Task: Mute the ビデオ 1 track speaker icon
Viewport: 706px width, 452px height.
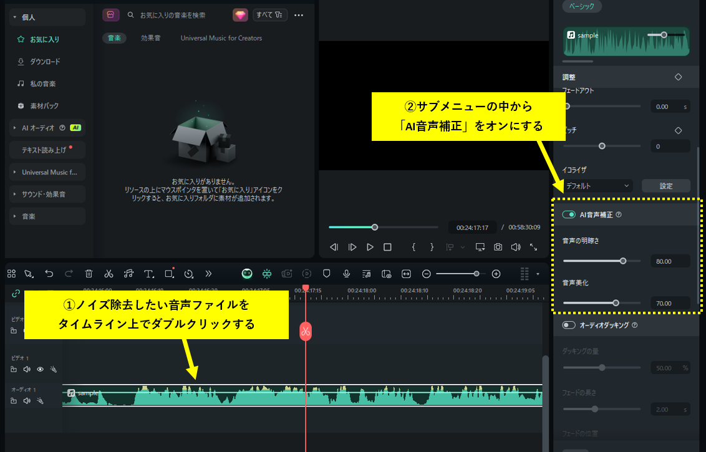Action: [27, 369]
